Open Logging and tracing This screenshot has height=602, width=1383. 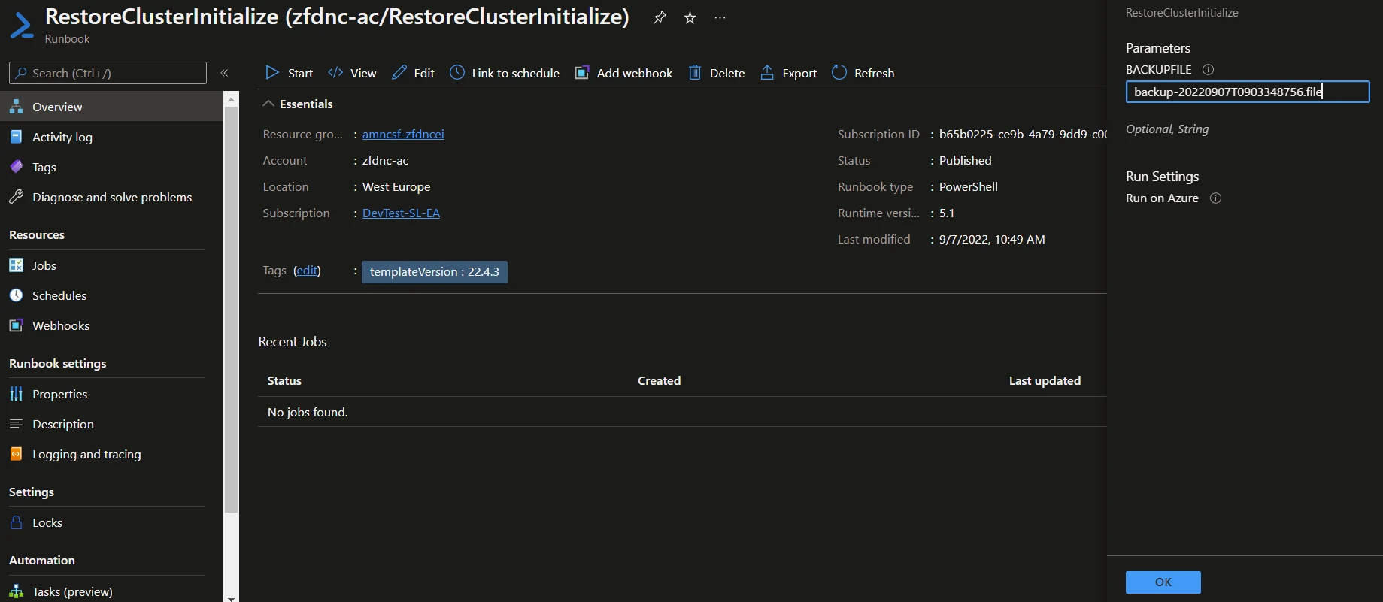click(x=111, y=454)
